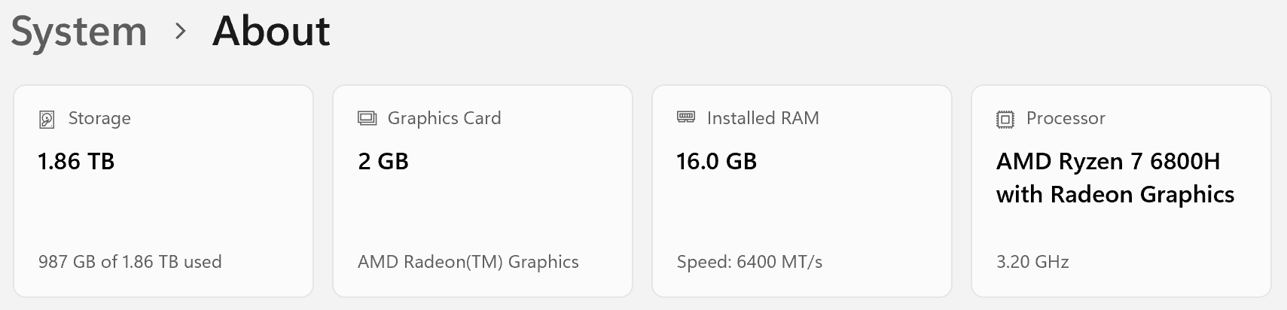Viewport: 1287px width, 310px height.
Task: Click the About page title
Action: tap(271, 32)
